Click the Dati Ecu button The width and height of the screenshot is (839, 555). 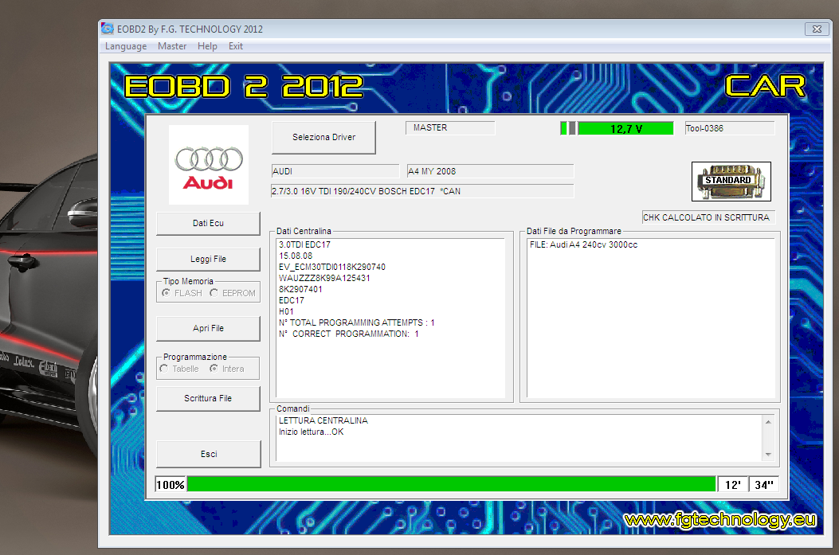coord(208,224)
